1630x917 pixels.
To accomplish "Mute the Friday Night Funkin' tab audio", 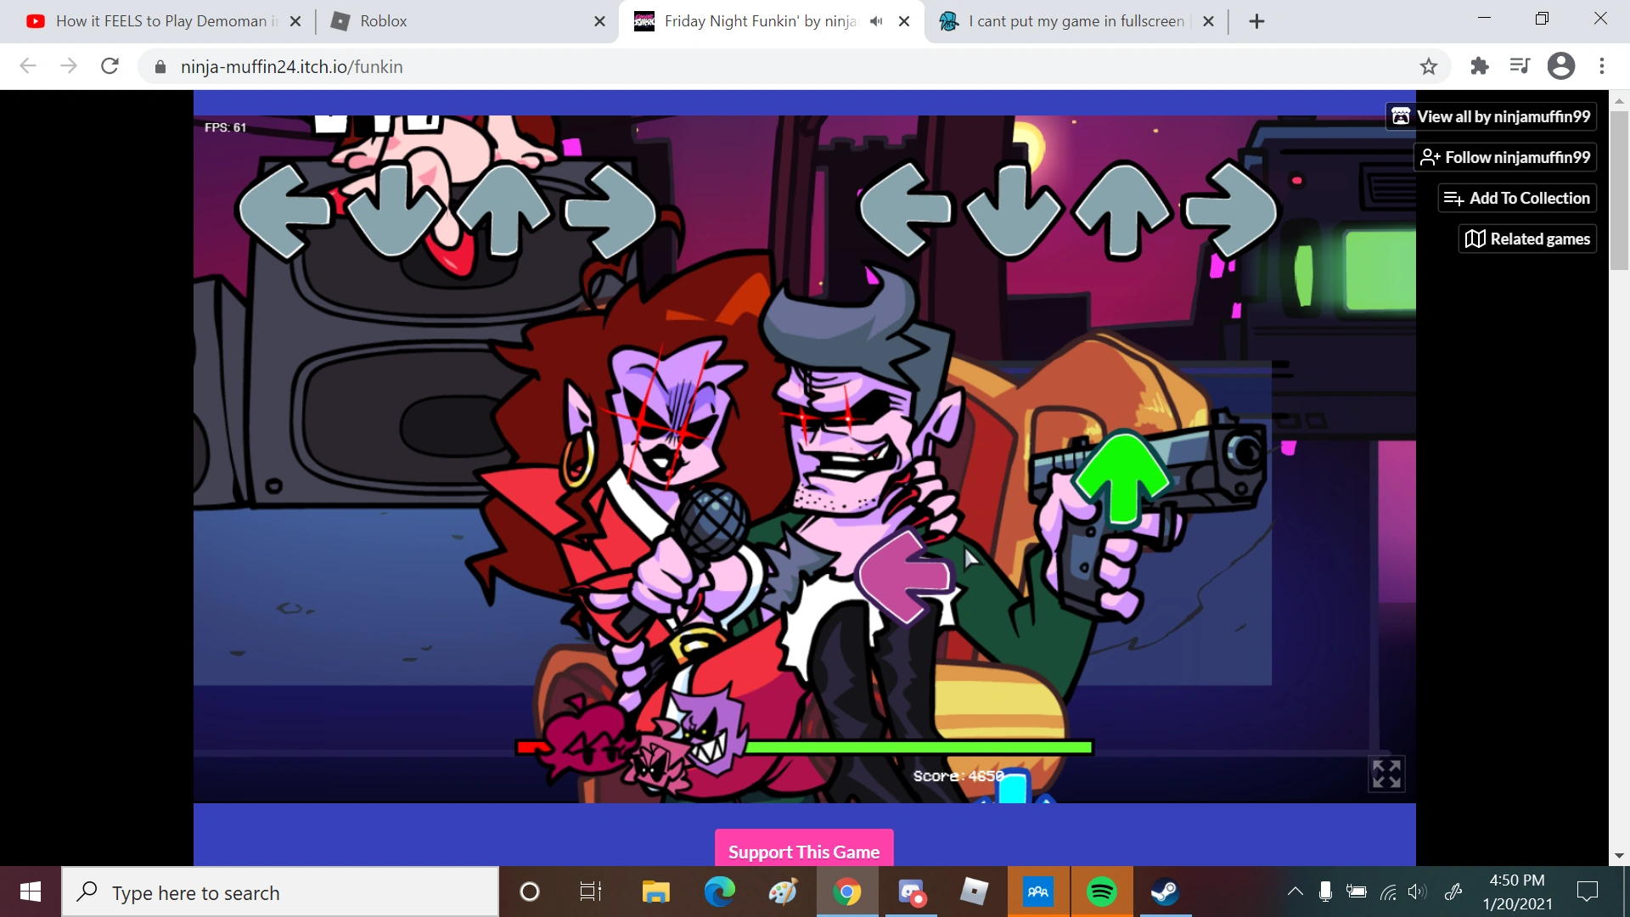I will coord(876,21).
